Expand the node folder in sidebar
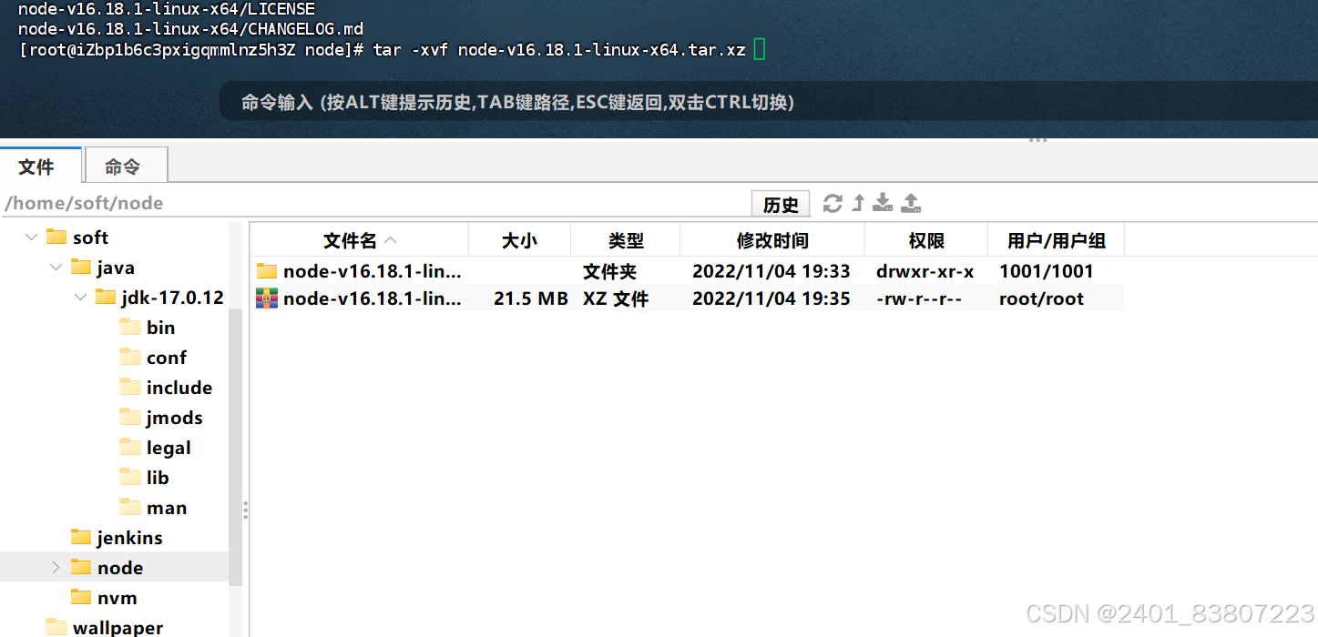 [x=55, y=566]
